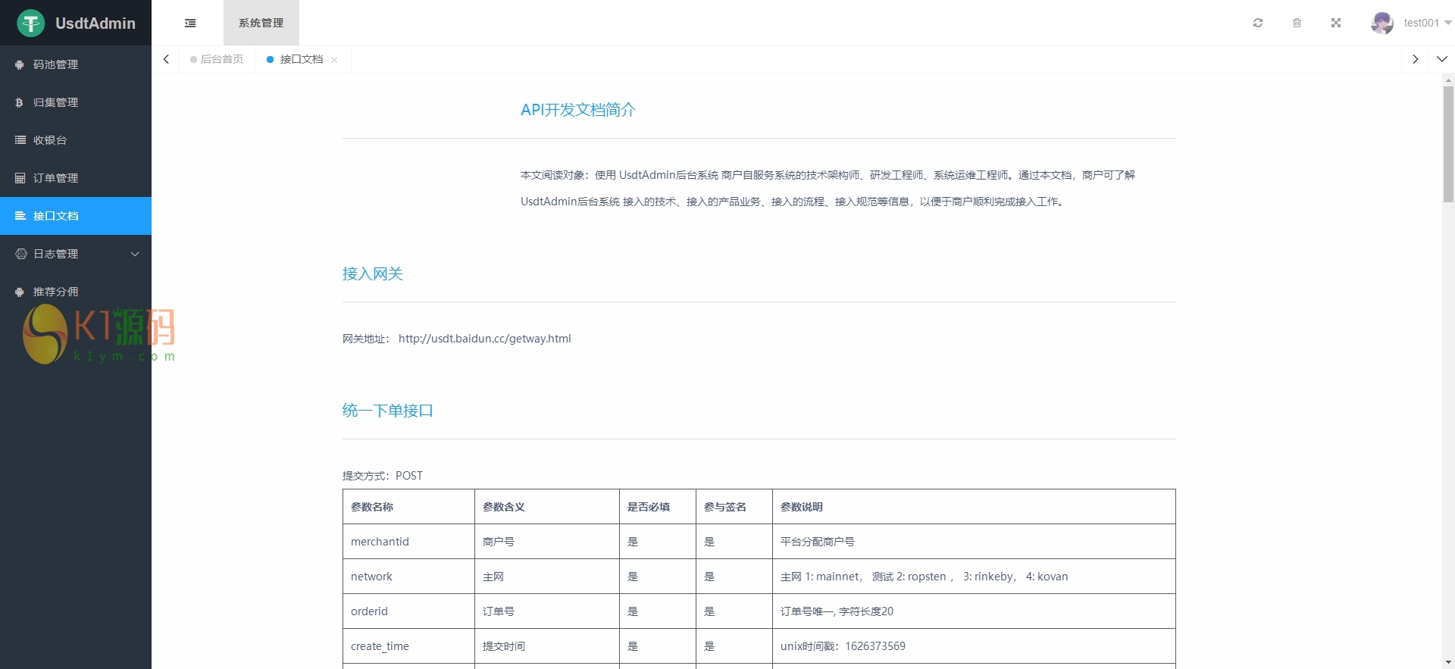1455x669 pixels.
Task: Click the 商户号 meaning cell
Action: (x=547, y=542)
